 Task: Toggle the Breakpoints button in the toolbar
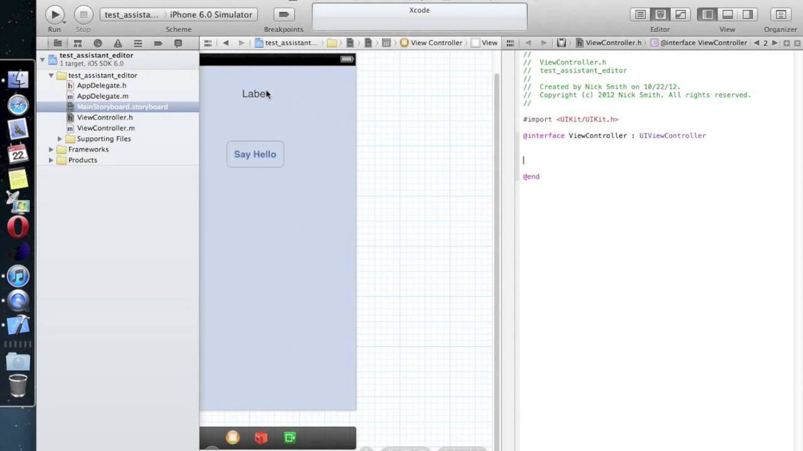tap(284, 14)
